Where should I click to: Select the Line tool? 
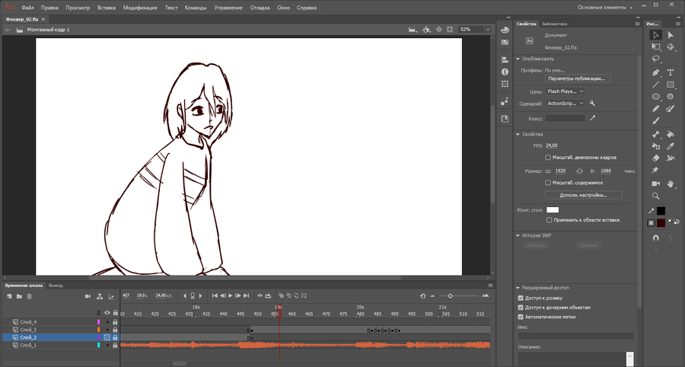pos(656,85)
